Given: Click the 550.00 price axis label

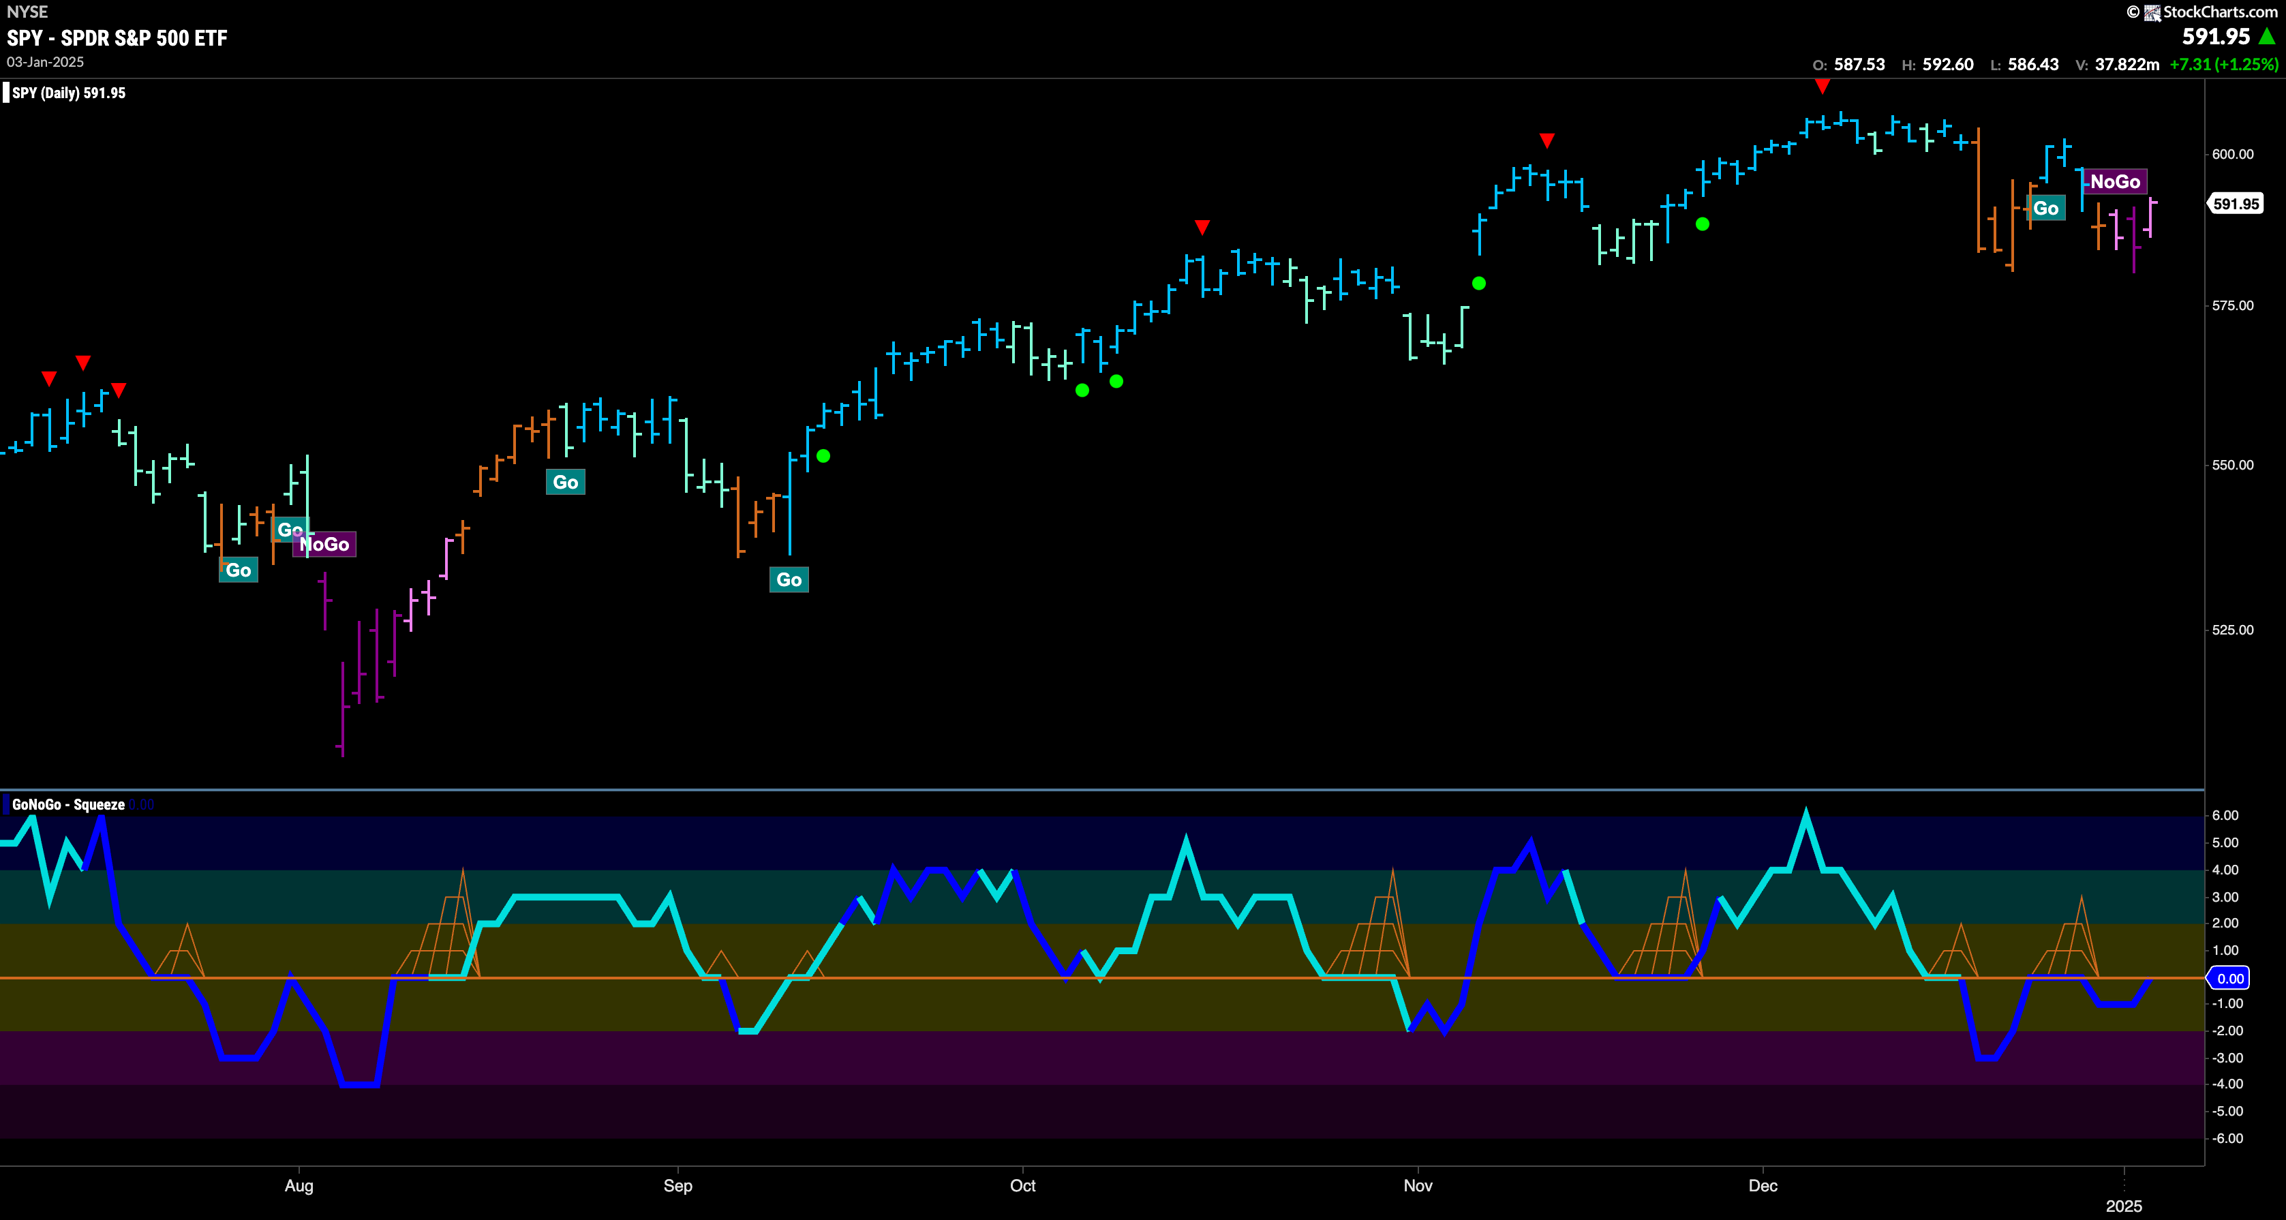Looking at the screenshot, I should (2233, 465).
